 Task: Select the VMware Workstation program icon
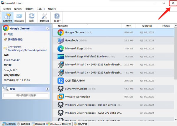[x=61, y=97]
